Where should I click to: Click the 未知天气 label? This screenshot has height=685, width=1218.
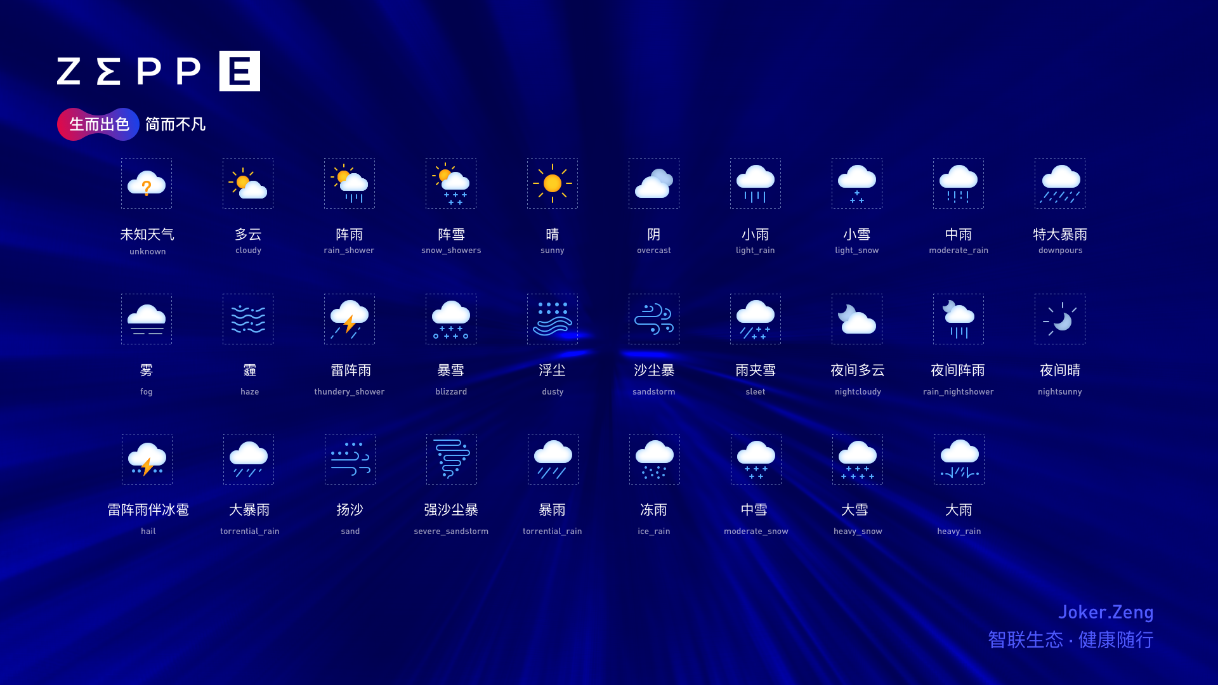[147, 235]
